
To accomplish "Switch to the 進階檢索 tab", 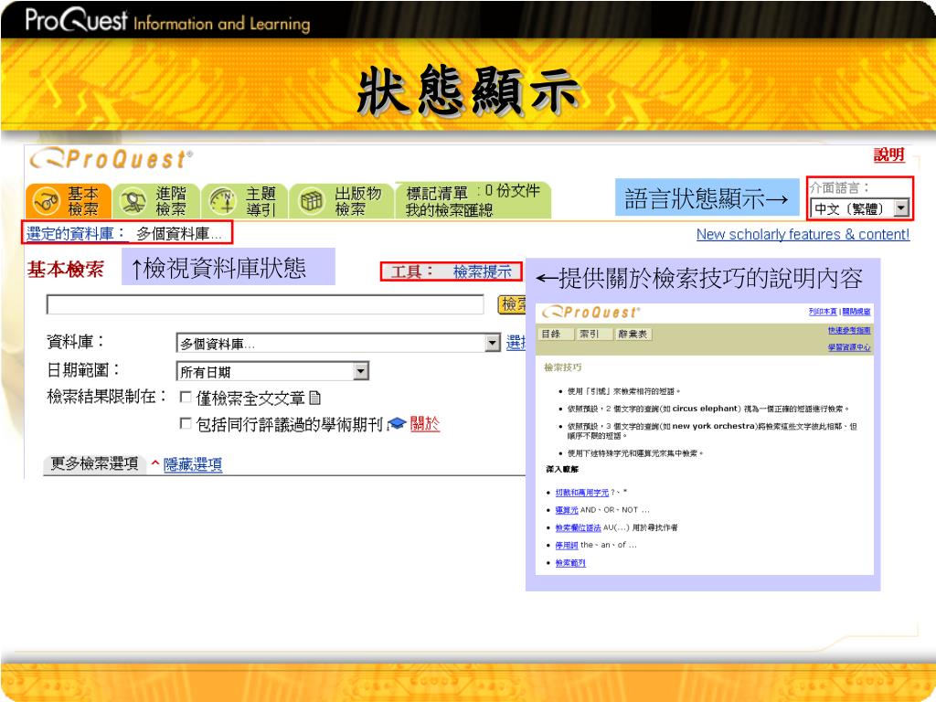I will point(156,201).
